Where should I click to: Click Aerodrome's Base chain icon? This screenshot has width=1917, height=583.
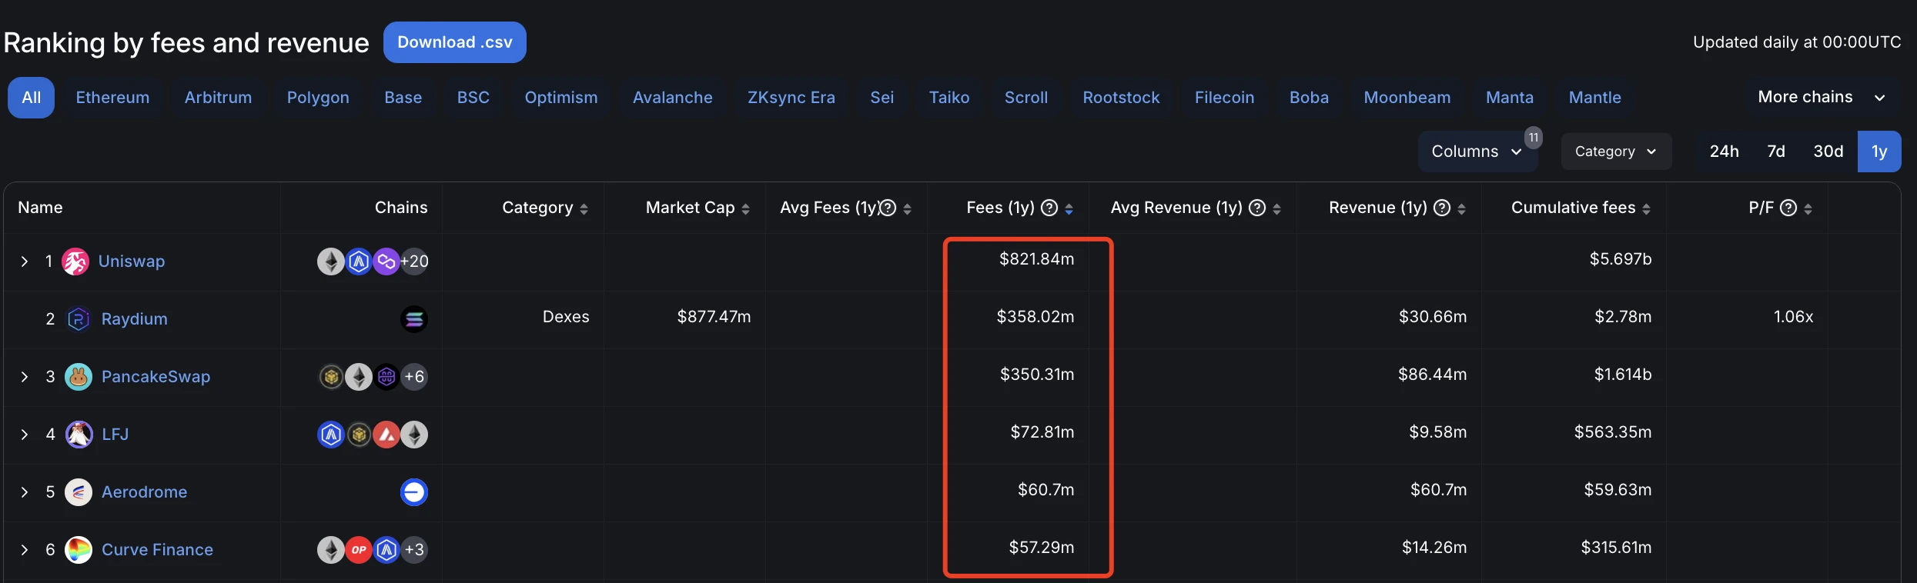coord(414,492)
